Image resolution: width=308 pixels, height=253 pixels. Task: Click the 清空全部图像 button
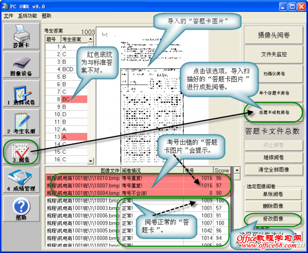click(x=274, y=170)
